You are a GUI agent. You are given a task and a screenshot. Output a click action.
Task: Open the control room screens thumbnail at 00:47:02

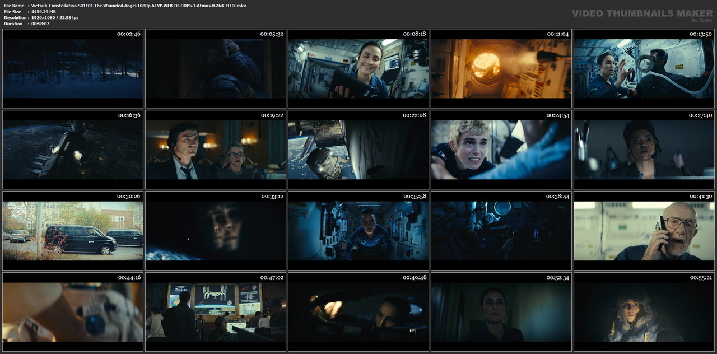pos(216,312)
